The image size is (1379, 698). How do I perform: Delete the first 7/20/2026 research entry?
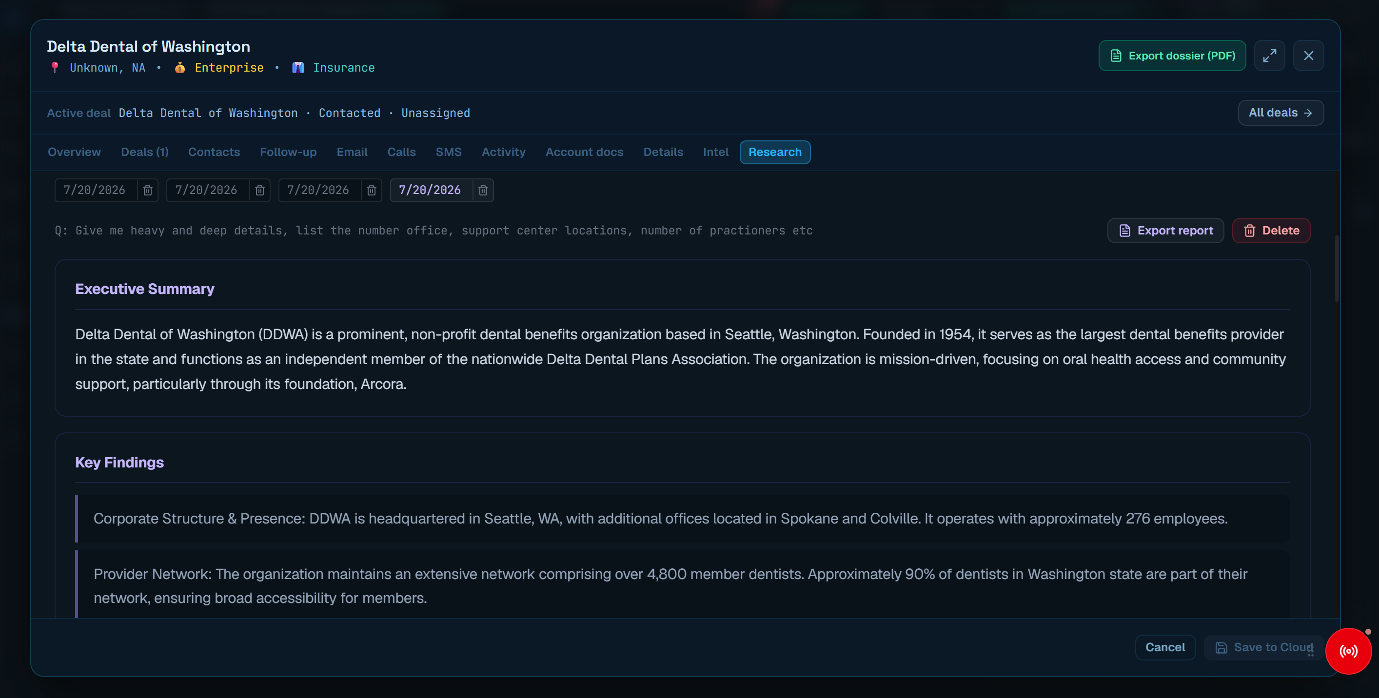[148, 190]
